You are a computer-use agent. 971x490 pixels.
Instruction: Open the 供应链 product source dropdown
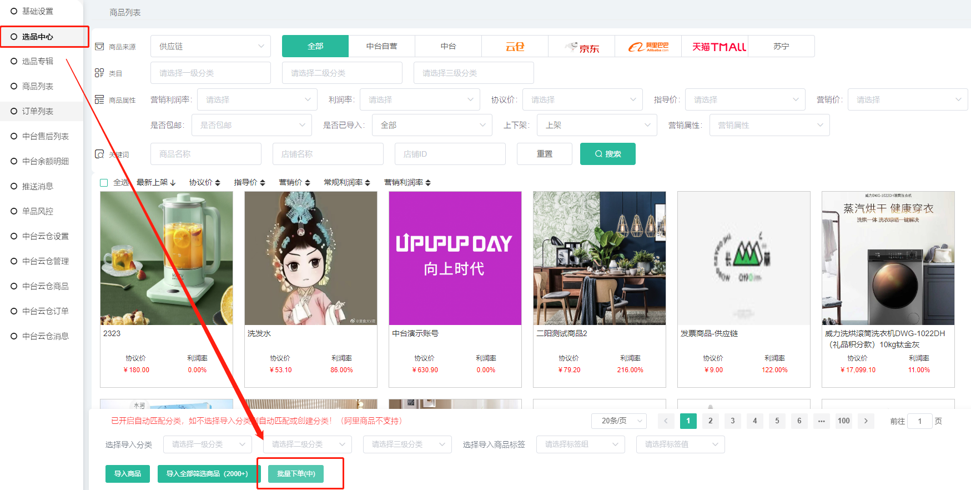210,46
